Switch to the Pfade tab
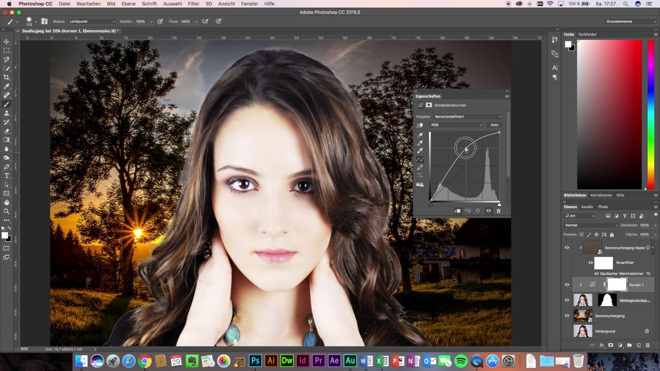 [603, 207]
